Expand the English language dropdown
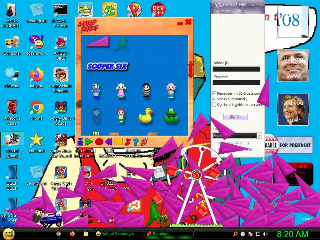Viewport: 320px width, 240px height. click(x=259, y=136)
